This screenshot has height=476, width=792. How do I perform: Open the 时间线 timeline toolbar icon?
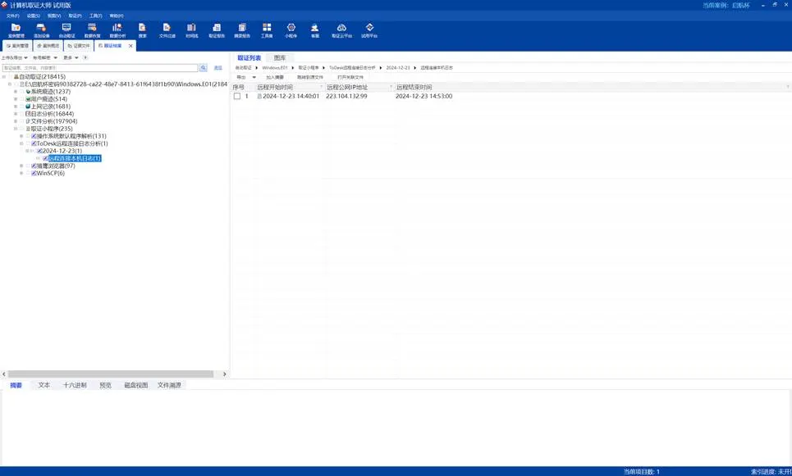tap(191, 30)
